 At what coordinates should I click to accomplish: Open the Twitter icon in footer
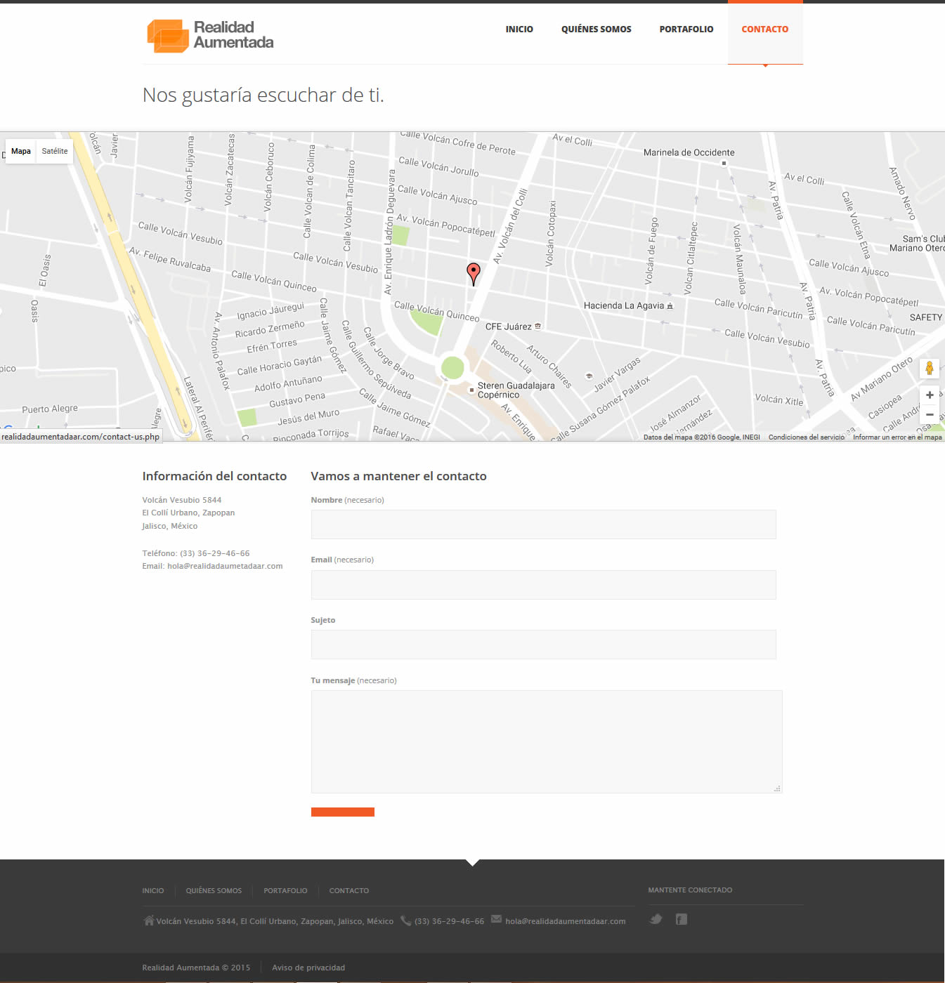pos(656,919)
